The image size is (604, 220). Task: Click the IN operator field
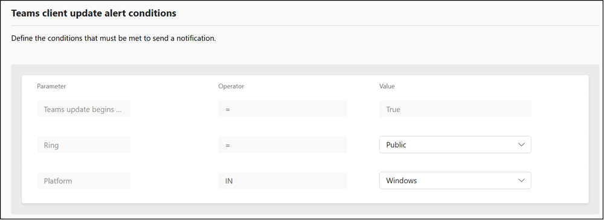[x=282, y=180]
